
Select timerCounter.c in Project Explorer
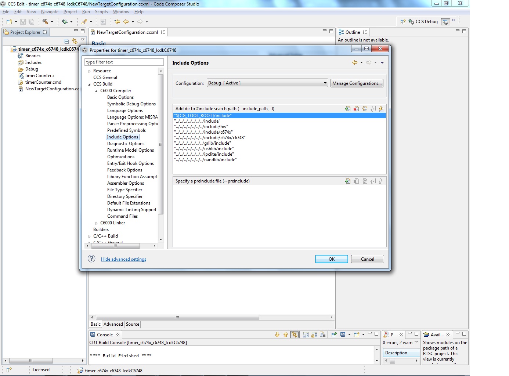(x=40, y=76)
